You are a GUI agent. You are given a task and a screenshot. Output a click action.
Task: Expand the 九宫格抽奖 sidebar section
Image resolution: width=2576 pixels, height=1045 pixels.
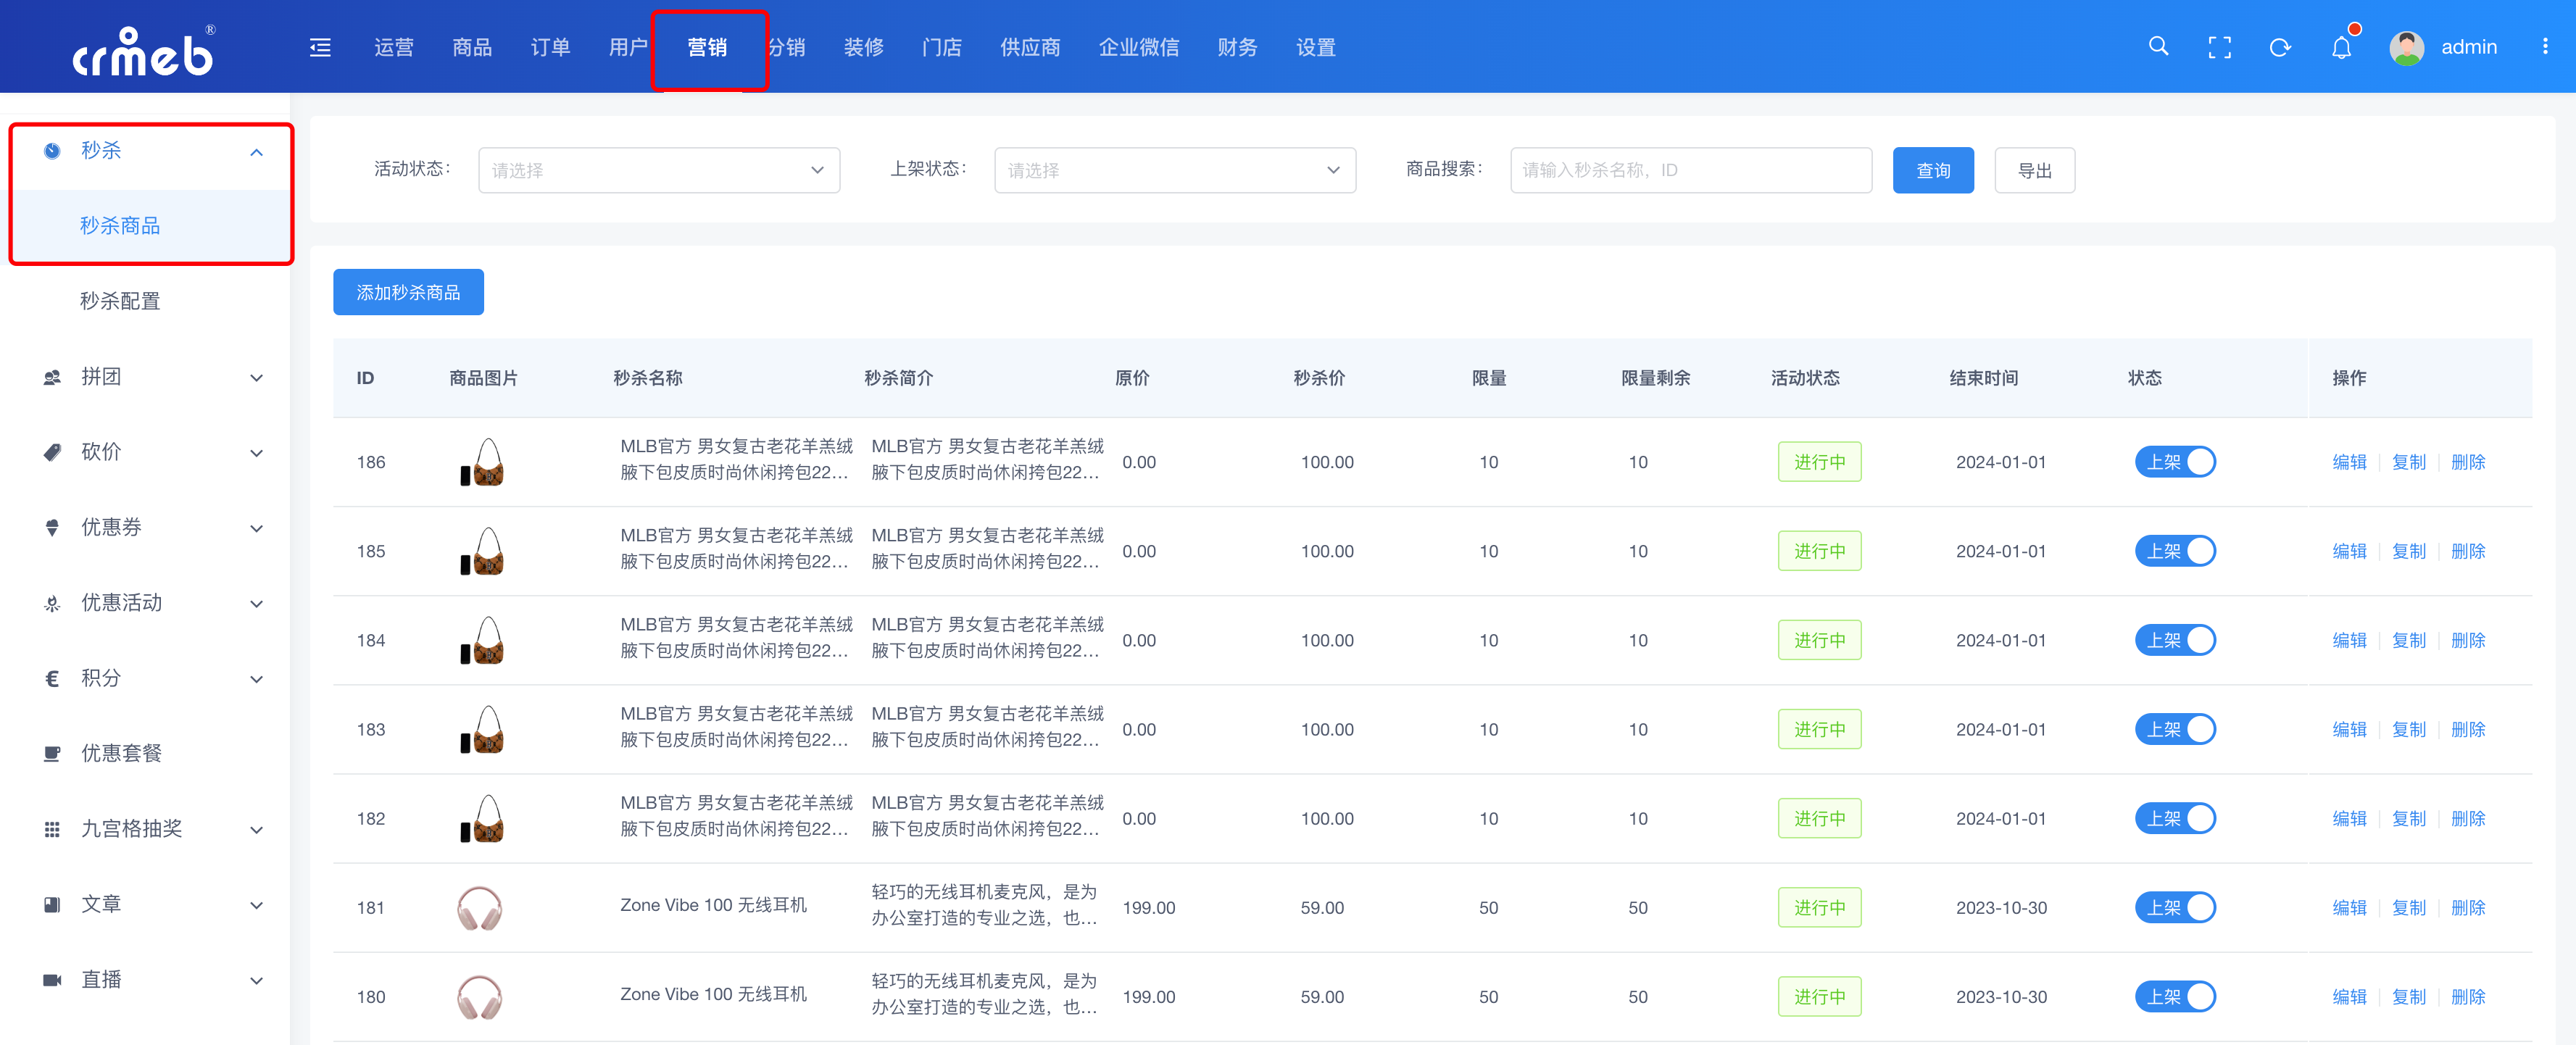[x=256, y=830]
